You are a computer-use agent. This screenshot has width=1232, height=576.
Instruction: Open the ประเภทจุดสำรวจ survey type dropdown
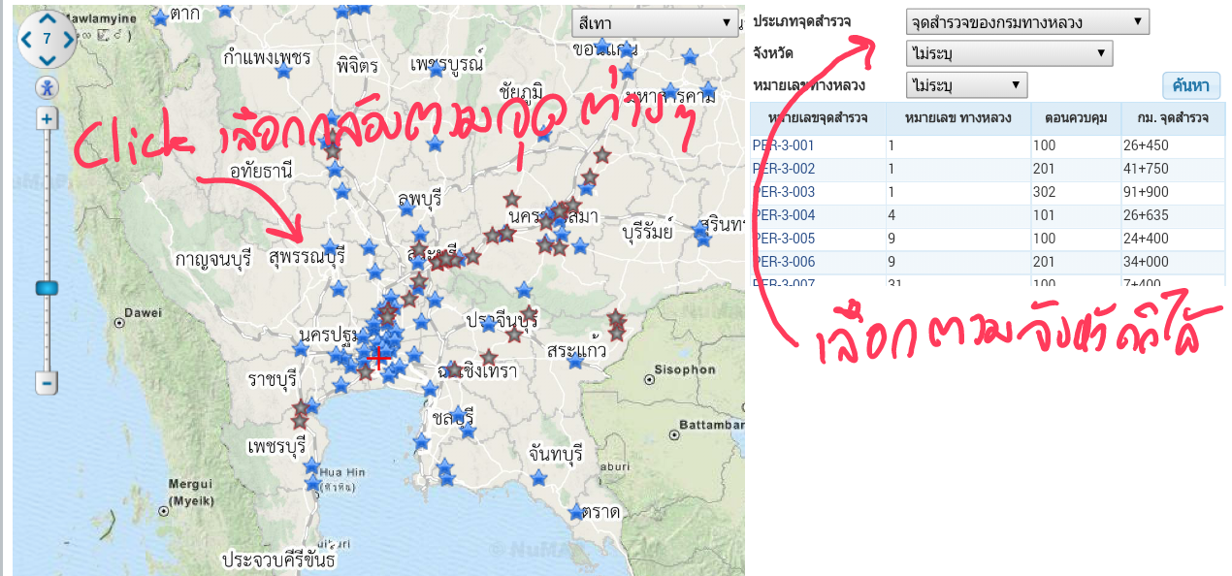(1026, 22)
